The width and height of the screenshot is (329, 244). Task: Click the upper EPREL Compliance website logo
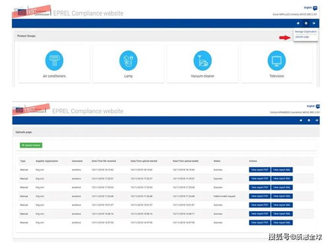click(68, 12)
